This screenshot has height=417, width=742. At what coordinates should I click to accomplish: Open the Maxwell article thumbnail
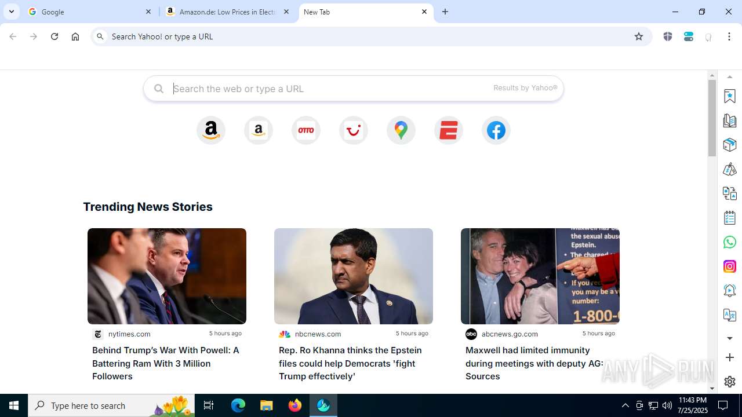point(540,276)
